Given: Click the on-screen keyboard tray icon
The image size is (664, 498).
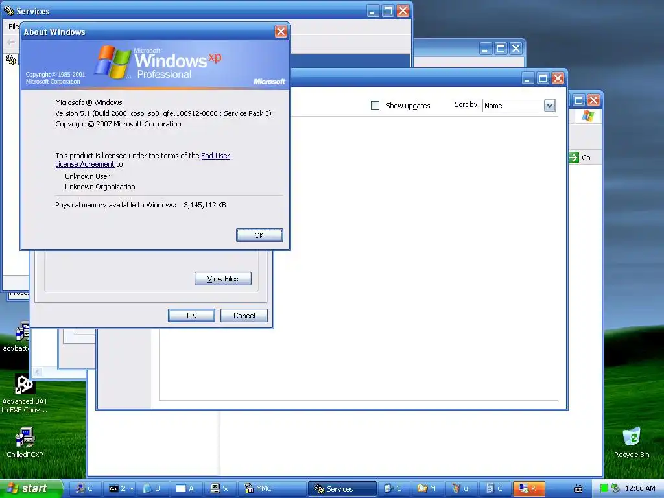Looking at the screenshot, I should pyautogui.click(x=578, y=489).
